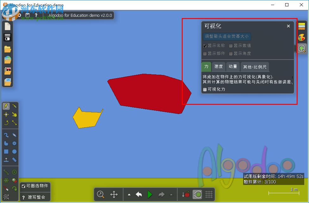Select the Gear tool

coord(15,143)
